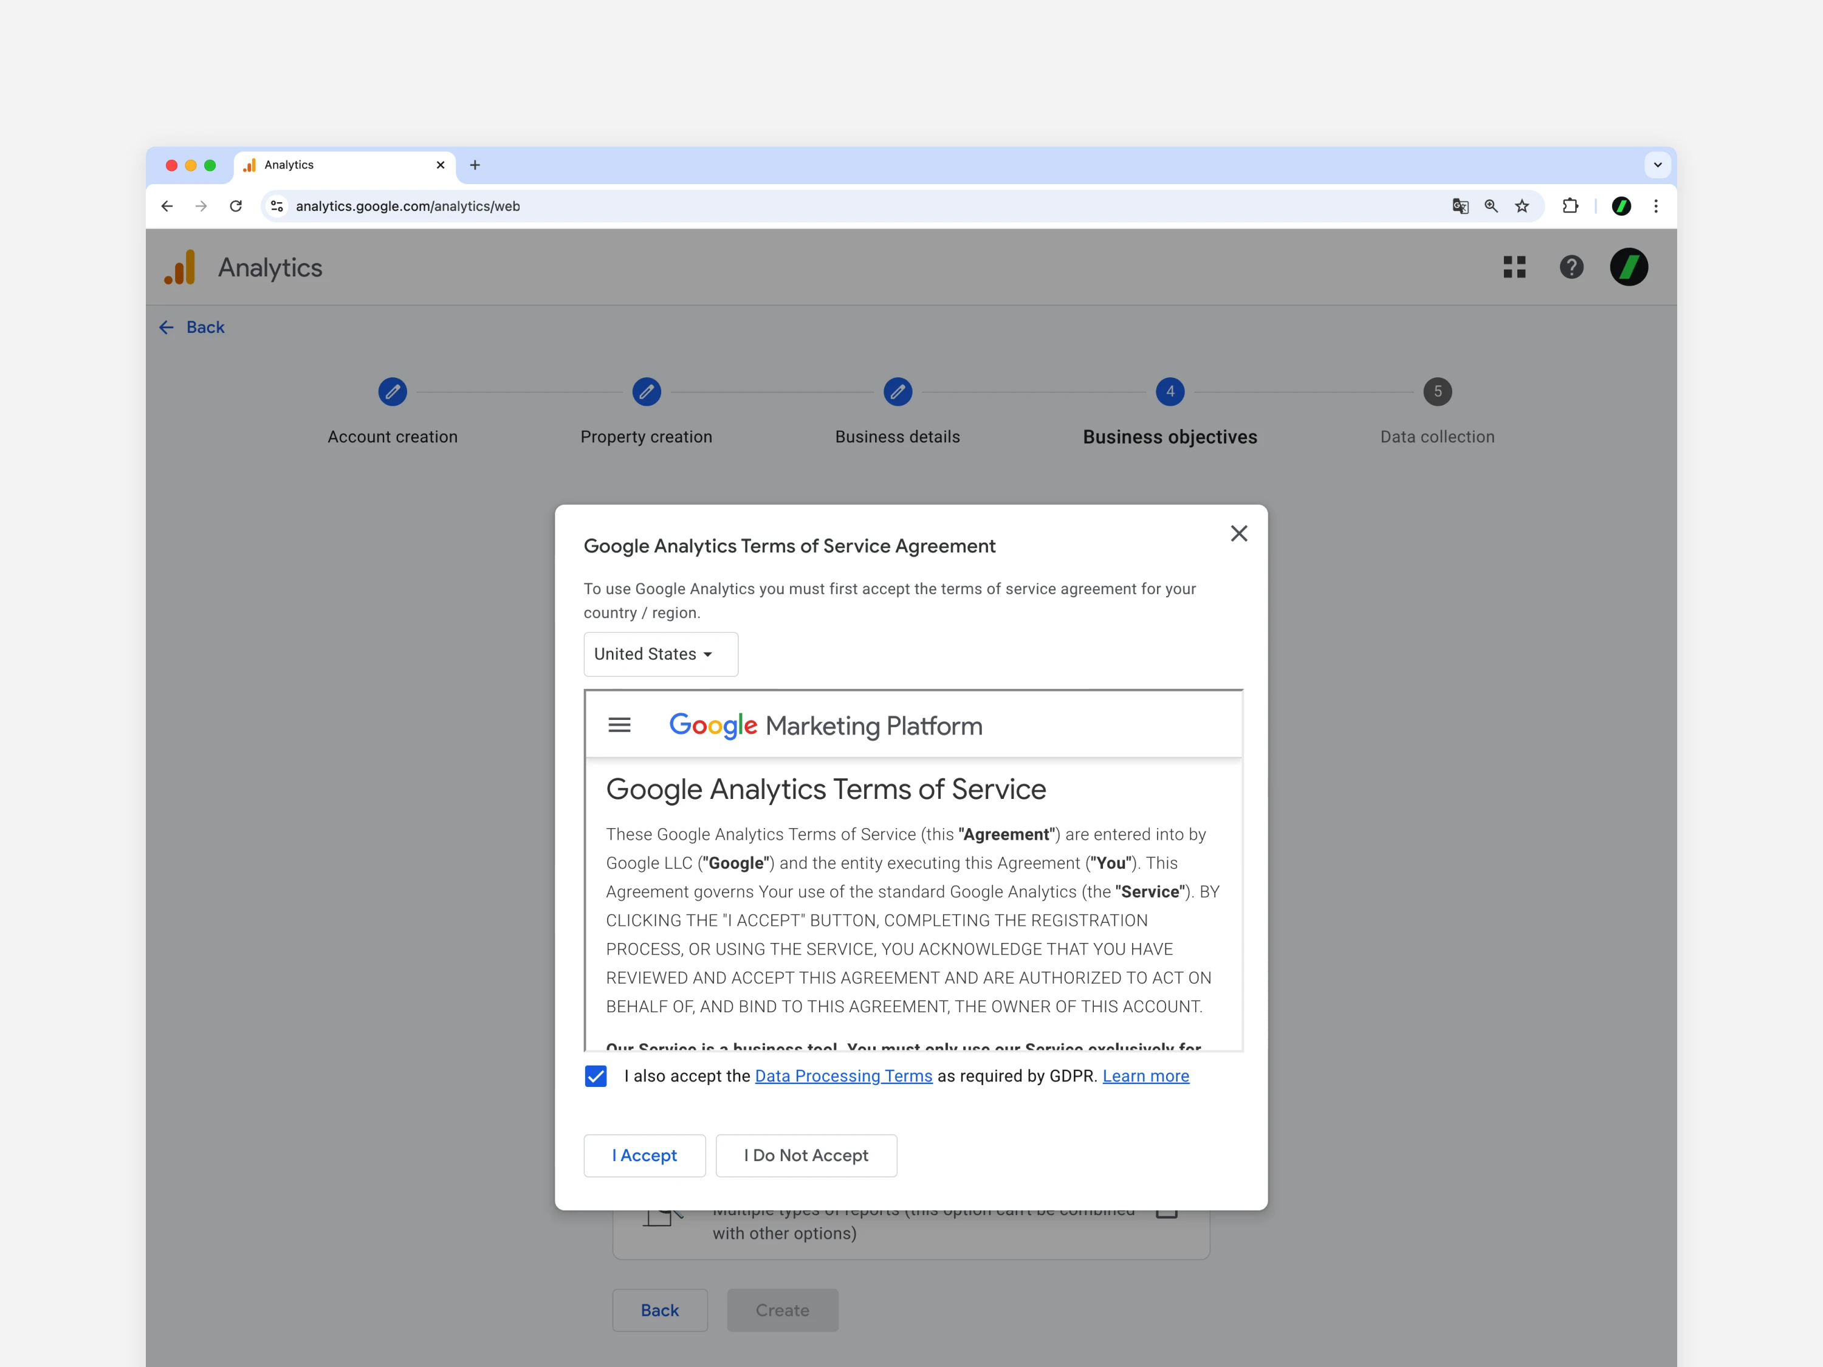Close the Terms of Service dialog
This screenshot has width=1823, height=1367.
1238,533
